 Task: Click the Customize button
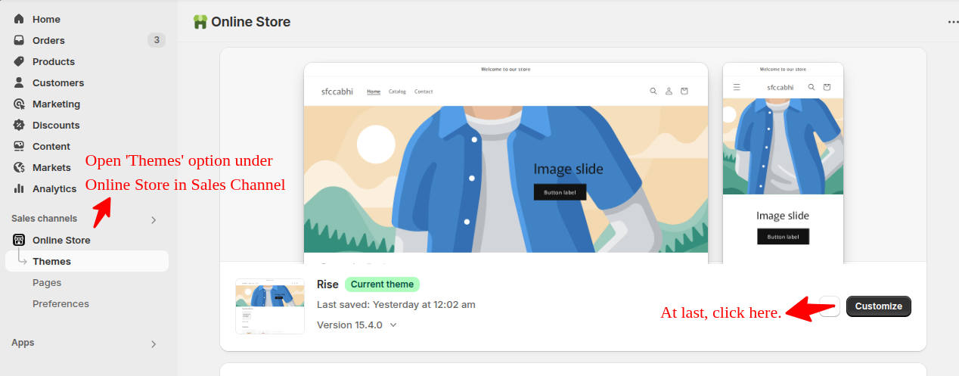click(x=879, y=306)
